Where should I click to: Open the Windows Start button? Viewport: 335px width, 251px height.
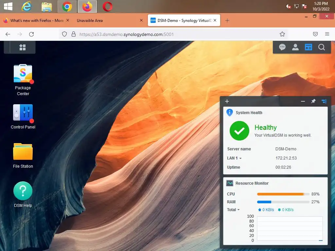tap(8, 6)
